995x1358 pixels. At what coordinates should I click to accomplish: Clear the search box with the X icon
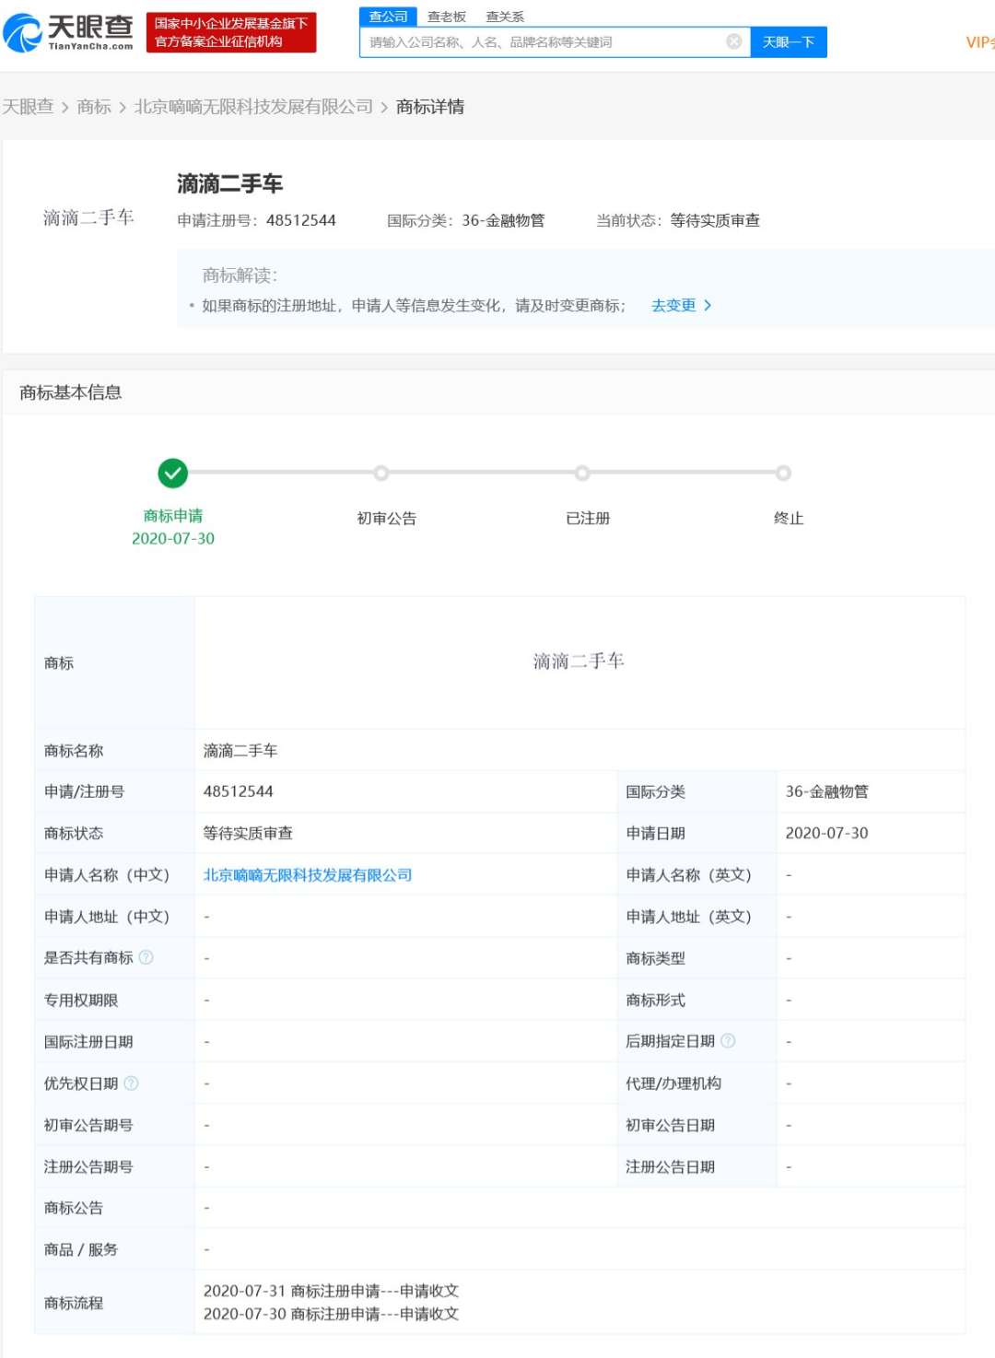point(733,41)
